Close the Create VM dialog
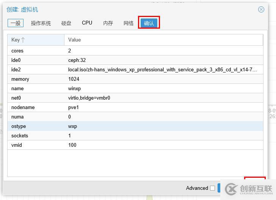Viewport: 276px width, 200px height. click(x=261, y=9)
